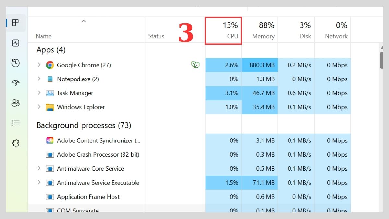Select the COM Surrogate process
This screenshot has height=219, width=389.
tap(78, 210)
